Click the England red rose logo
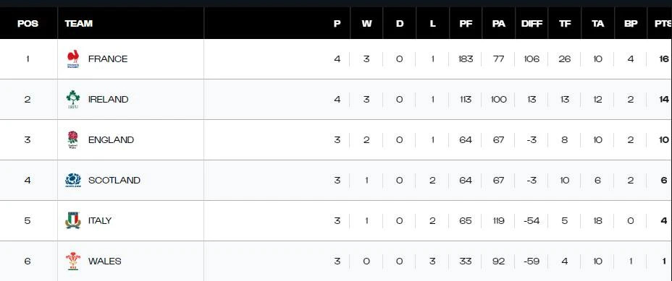672x281 pixels. click(73, 140)
